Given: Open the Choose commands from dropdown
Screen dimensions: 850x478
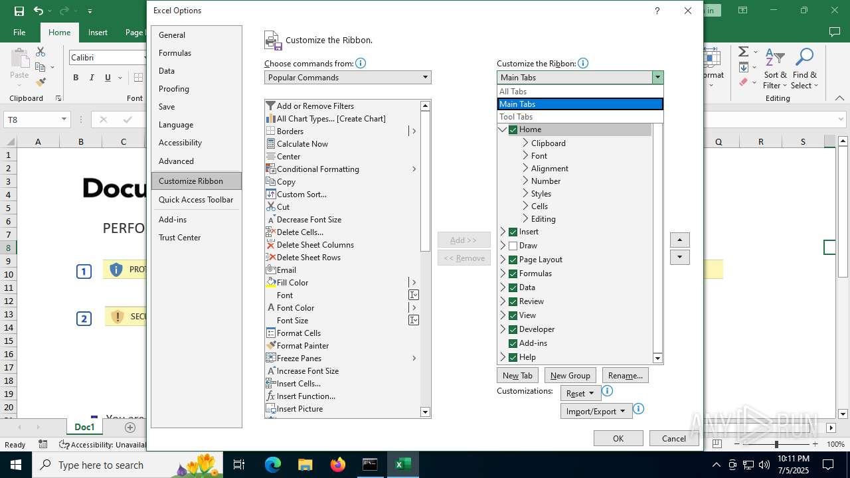Looking at the screenshot, I should pyautogui.click(x=347, y=78).
